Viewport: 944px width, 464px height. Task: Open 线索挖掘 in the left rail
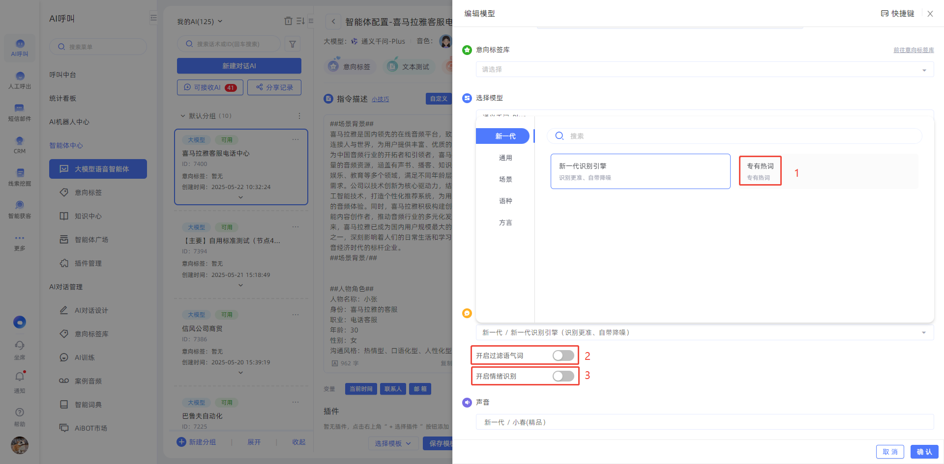(20, 177)
